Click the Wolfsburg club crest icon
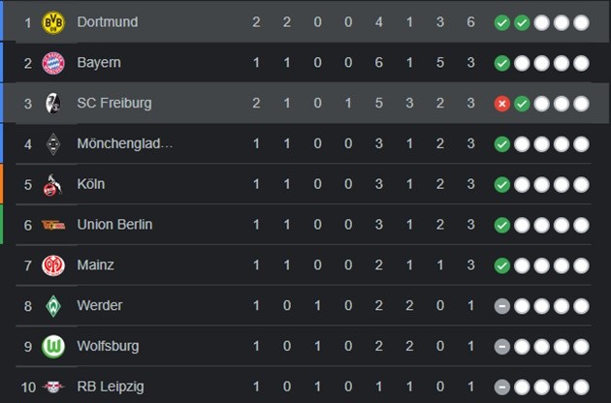 tap(52, 347)
